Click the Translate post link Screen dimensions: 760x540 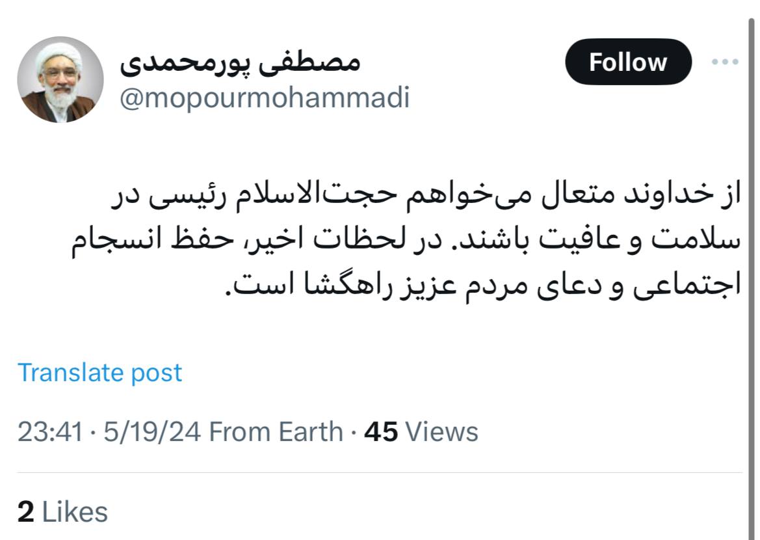[99, 373]
